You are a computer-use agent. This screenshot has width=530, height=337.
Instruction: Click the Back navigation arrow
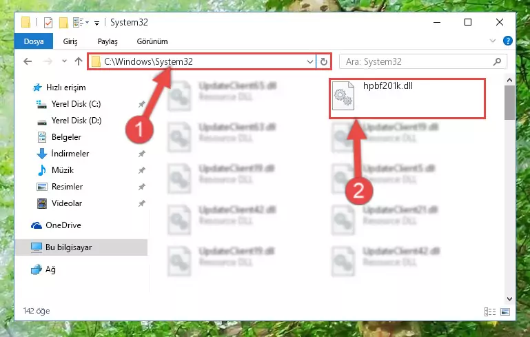coord(28,61)
